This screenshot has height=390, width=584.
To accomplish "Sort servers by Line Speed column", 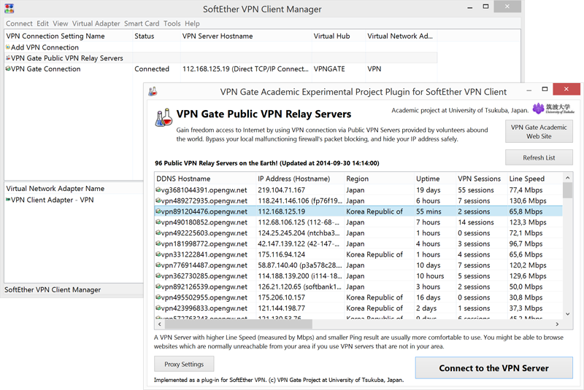I will coord(535,179).
